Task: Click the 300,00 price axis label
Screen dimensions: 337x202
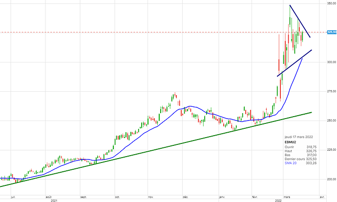Action: pyautogui.click(x=332, y=62)
